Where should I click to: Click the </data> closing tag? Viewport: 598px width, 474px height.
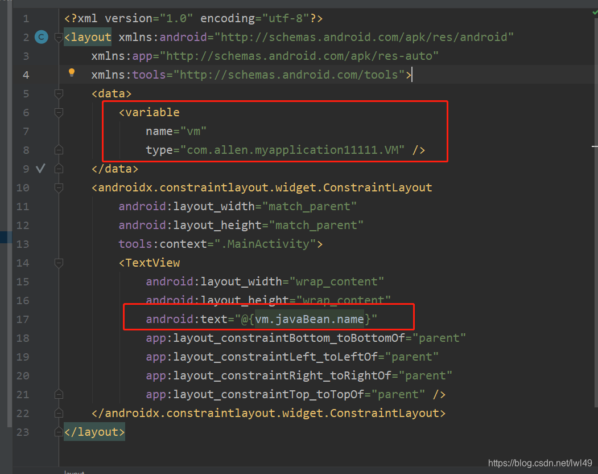115,169
